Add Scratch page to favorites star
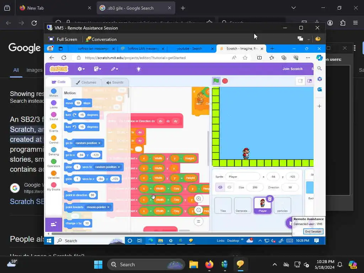 pyautogui.click(x=245, y=58)
